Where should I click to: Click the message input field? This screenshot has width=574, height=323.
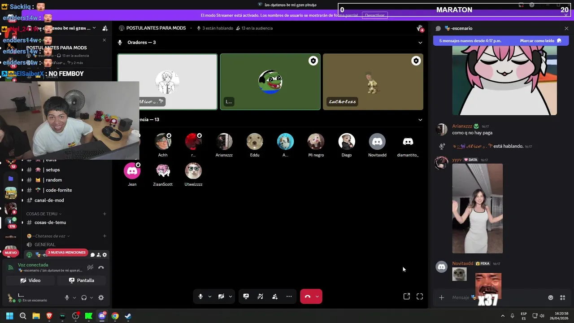pos(497,297)
